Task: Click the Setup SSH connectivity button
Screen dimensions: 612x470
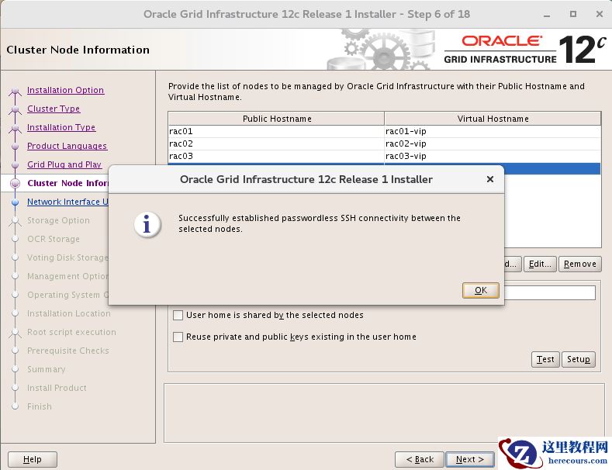Action: pos(579,359)
